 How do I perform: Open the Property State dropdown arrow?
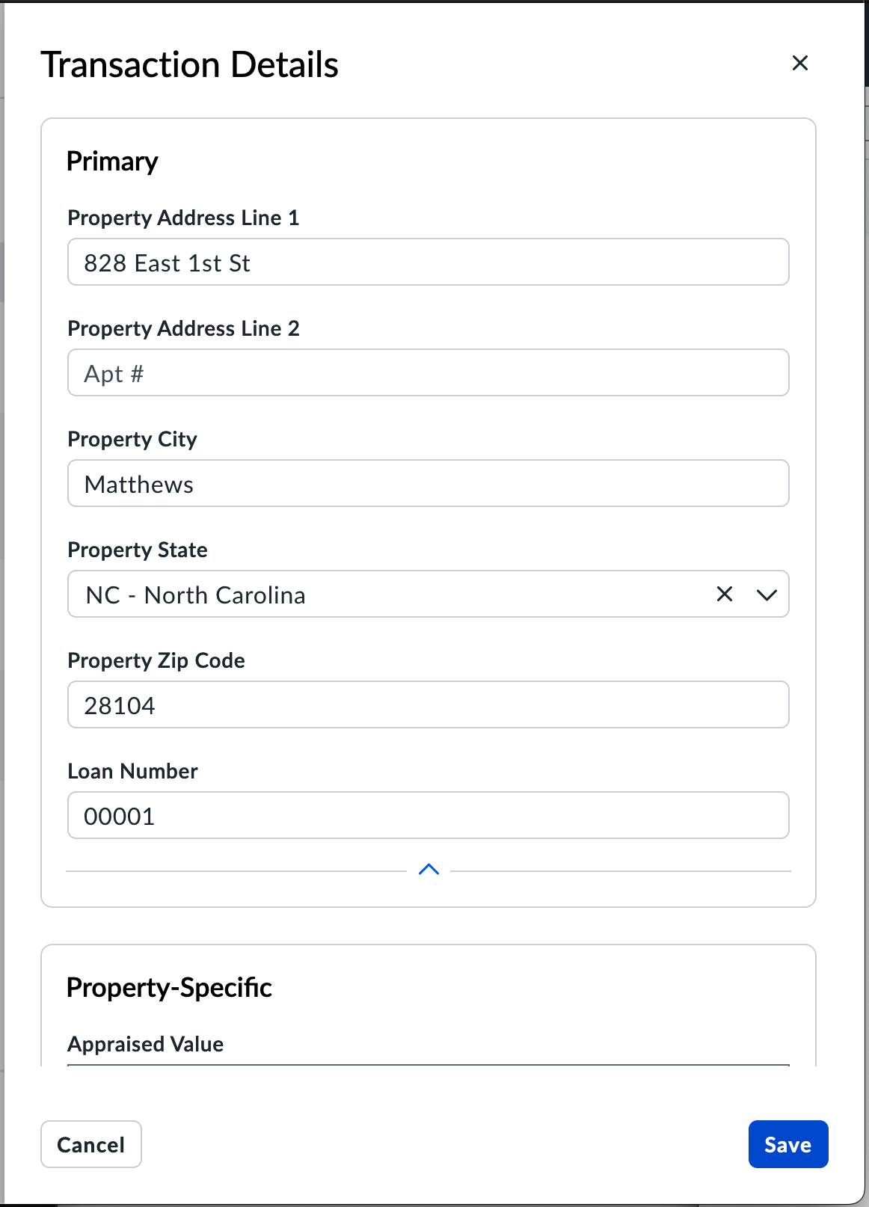tap(767, 595)
